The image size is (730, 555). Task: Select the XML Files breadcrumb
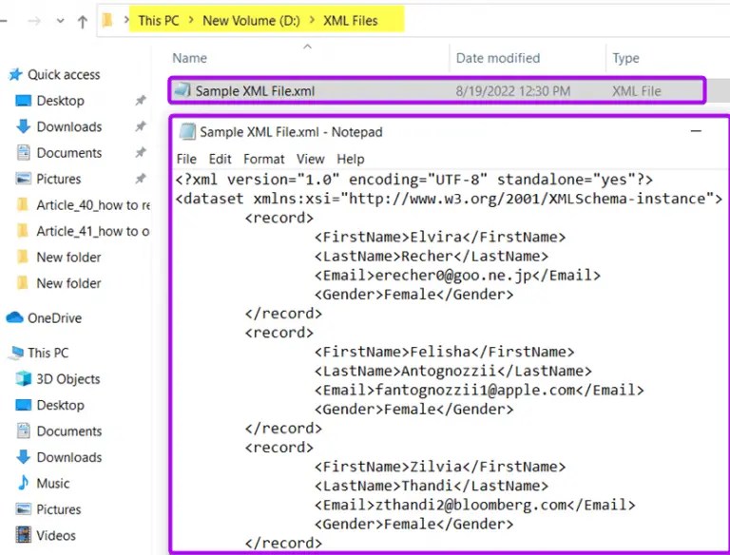351,21
